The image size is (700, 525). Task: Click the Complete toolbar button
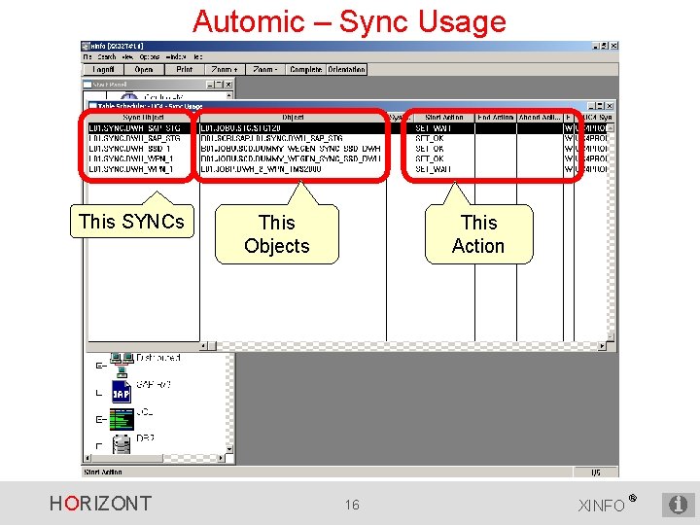click(x=306, y=70)
